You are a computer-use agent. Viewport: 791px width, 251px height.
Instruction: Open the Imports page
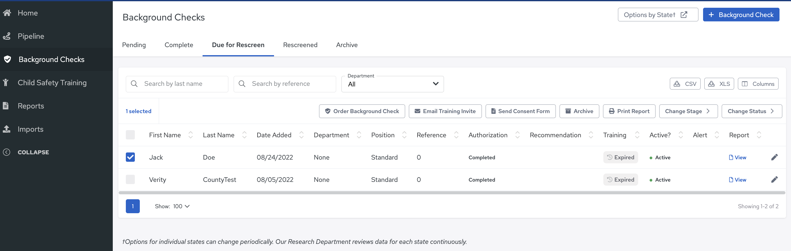point(30,129)
